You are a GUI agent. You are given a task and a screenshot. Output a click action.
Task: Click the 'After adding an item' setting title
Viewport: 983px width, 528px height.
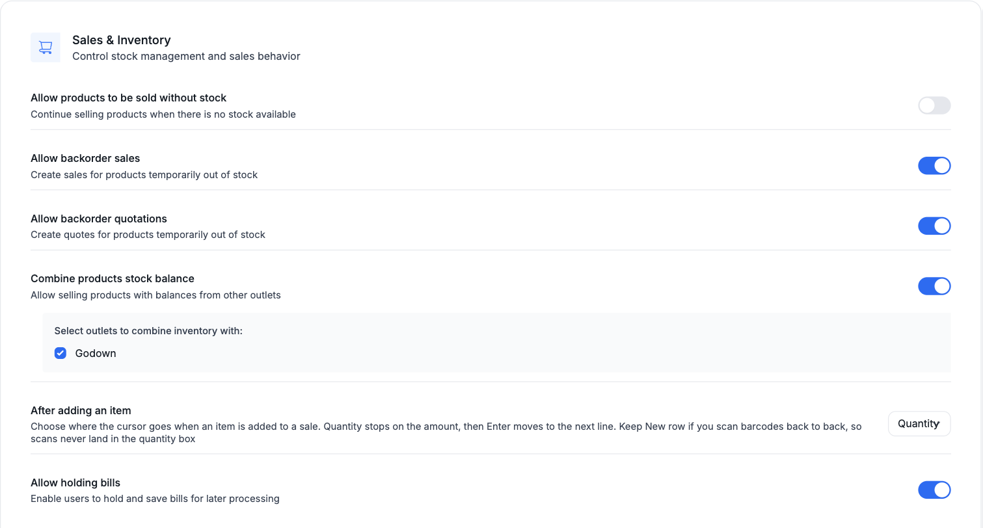pos(81,410)
